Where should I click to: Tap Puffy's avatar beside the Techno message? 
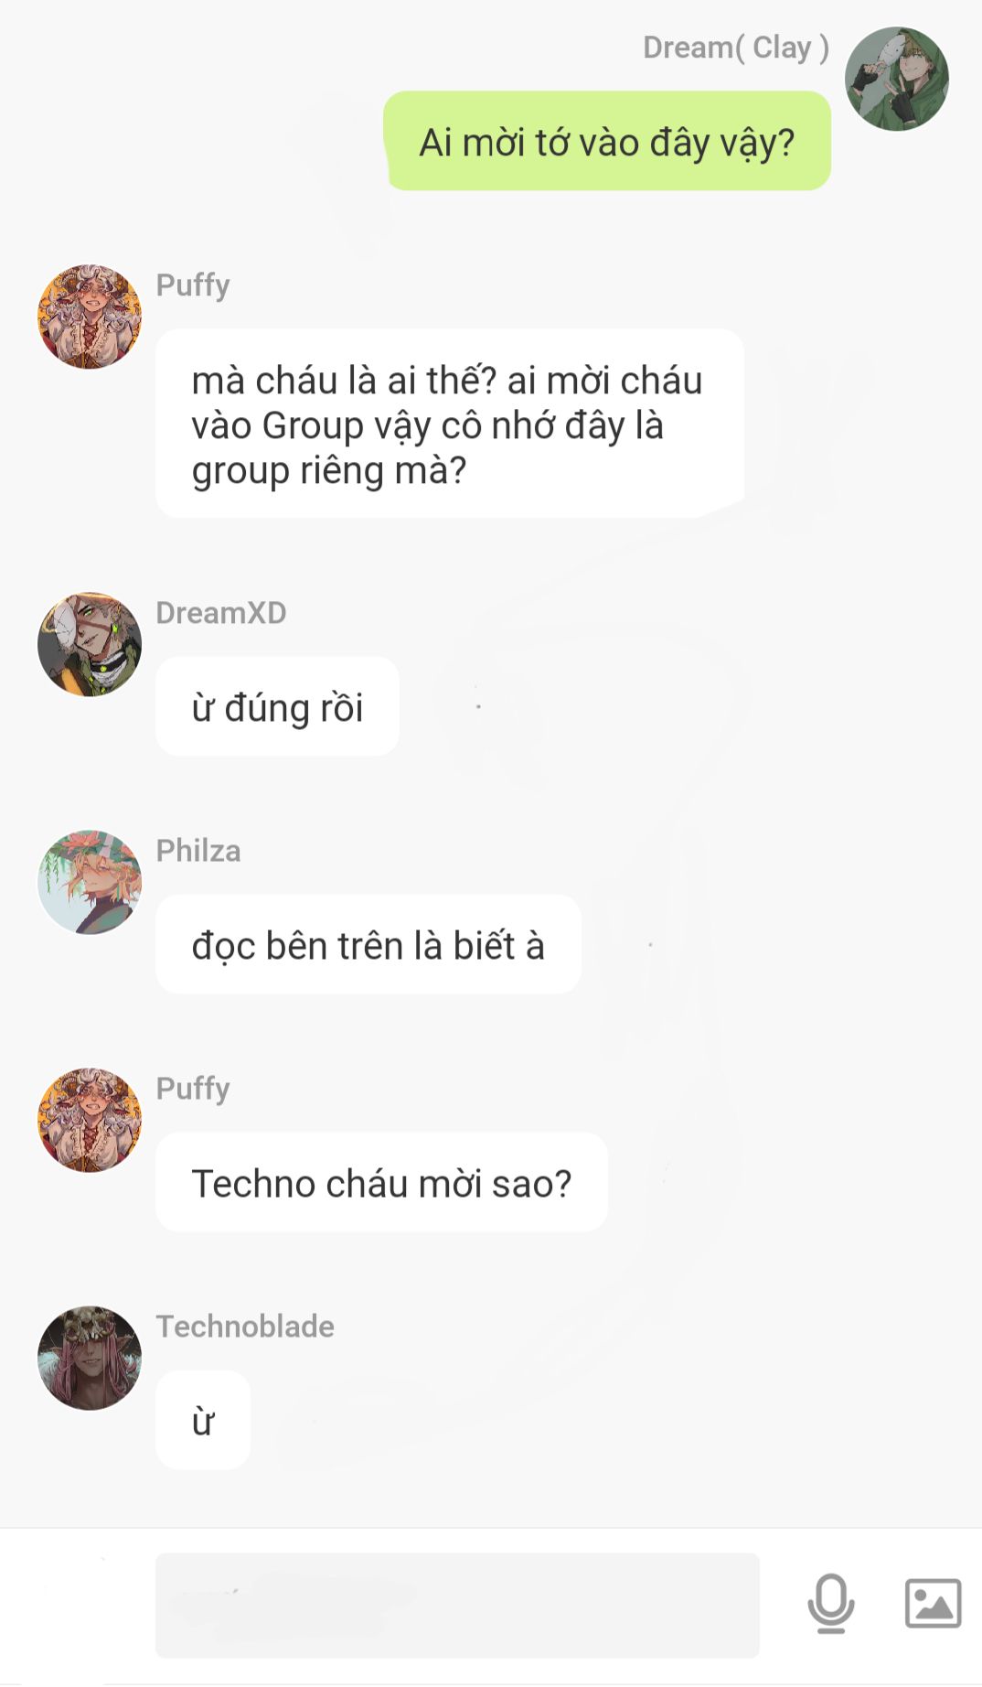pos(90,1120)
